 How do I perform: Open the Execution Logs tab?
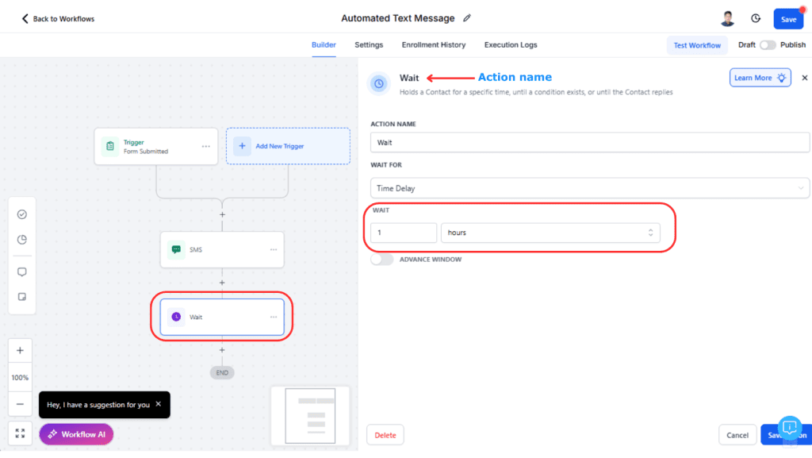511,45
